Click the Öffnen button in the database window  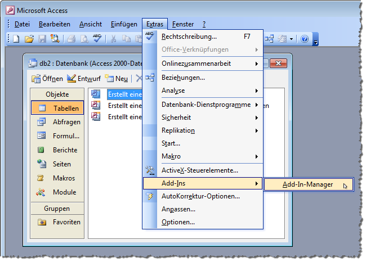(47, 79)
